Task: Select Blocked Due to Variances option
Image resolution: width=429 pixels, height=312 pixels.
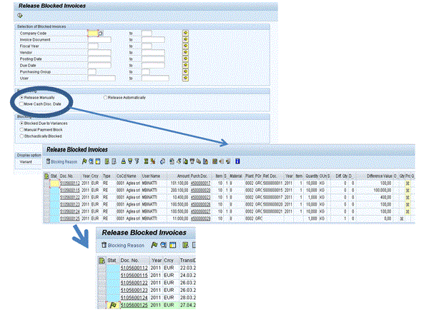Action: pyautogui.click(x=21, y=124)
